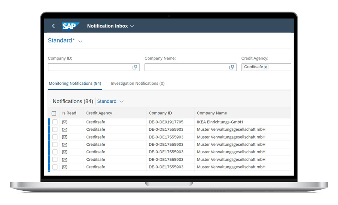Screen dimensions: 338x205
Task: Expand the table's Standard view chevron
Action: [x=122, y=101]
